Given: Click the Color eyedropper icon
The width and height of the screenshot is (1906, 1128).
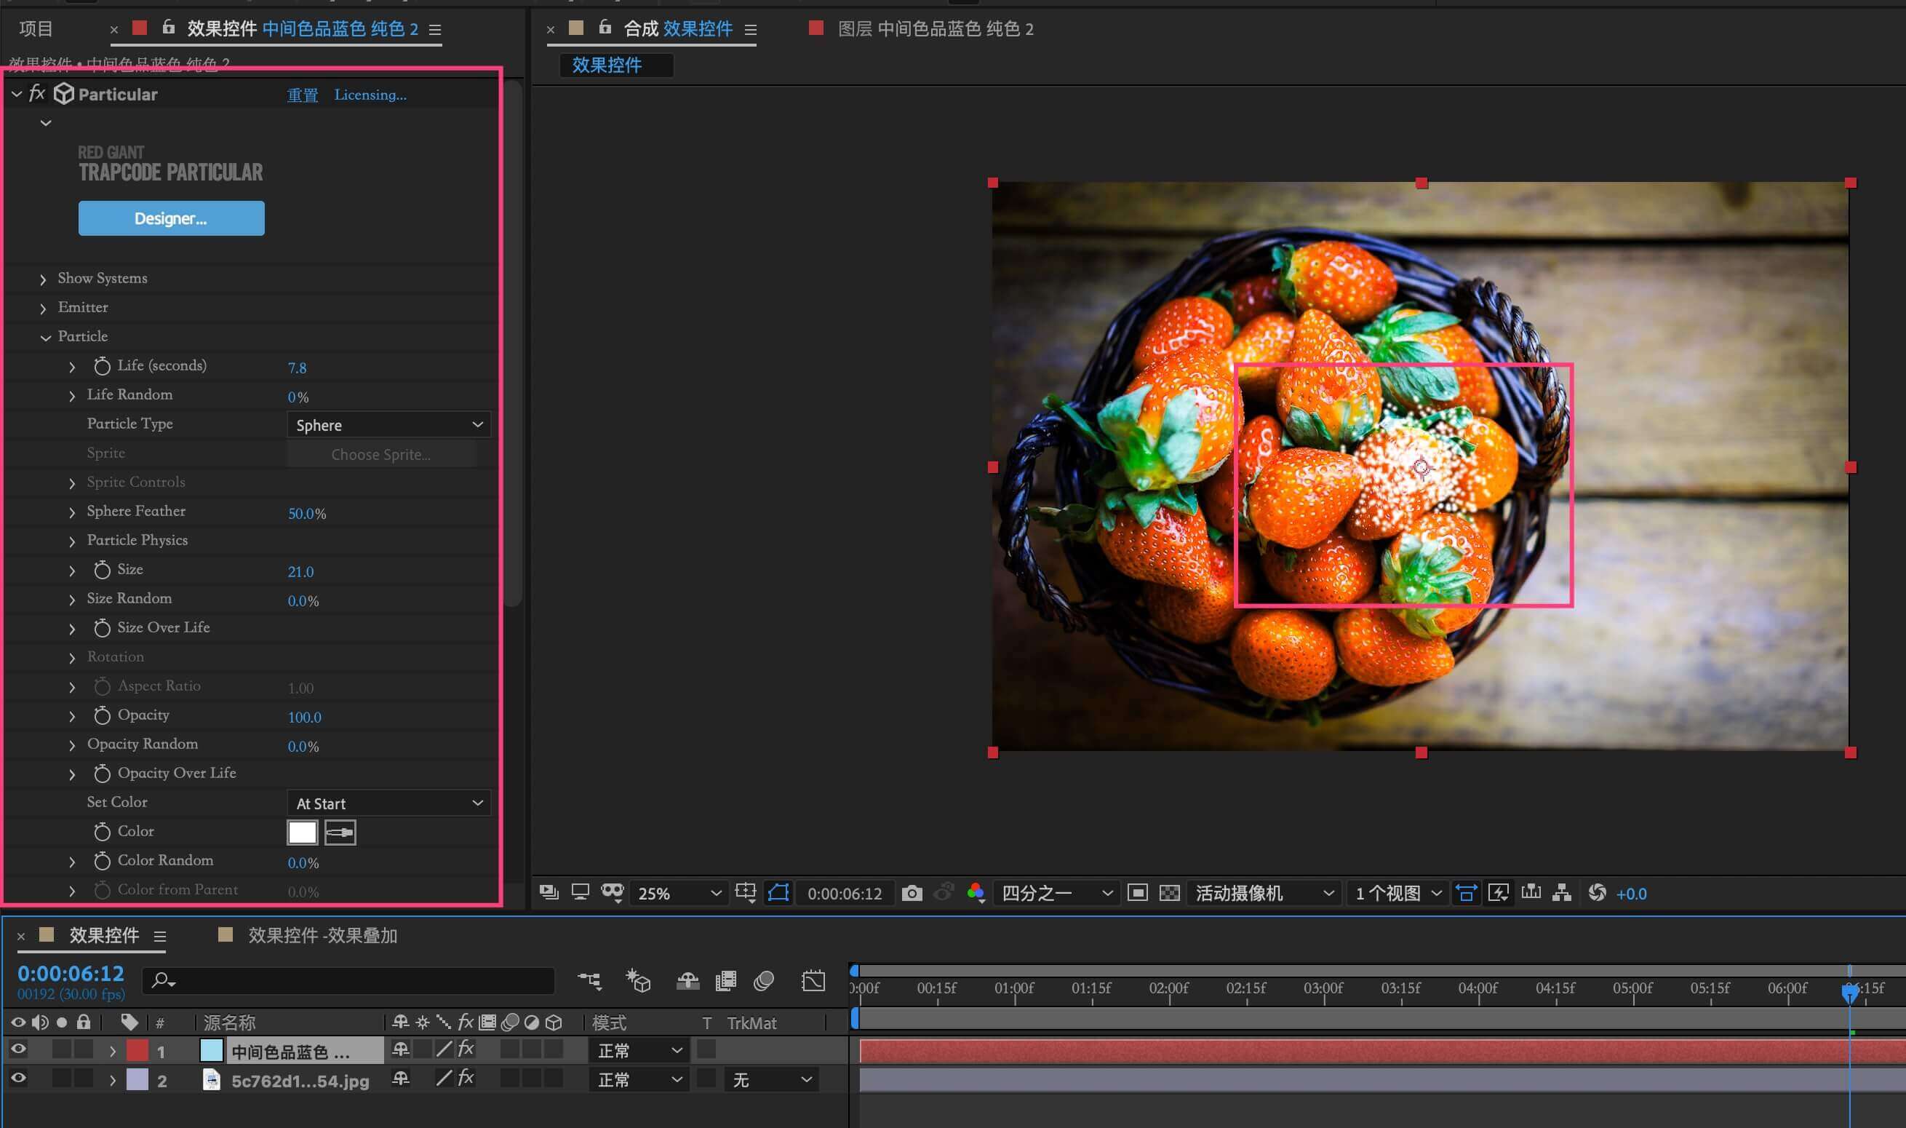Looking at the screenshot, I should click(340, 833).
